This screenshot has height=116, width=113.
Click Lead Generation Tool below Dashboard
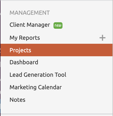[x=38, y=75]
